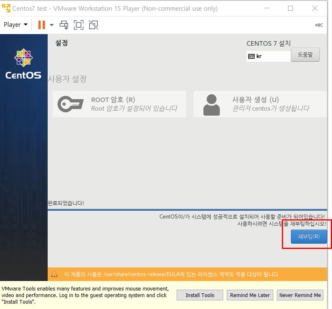
Task: Click the kr keyboard layout indicator
Action: pyautogui.click(x=268, y=56)
